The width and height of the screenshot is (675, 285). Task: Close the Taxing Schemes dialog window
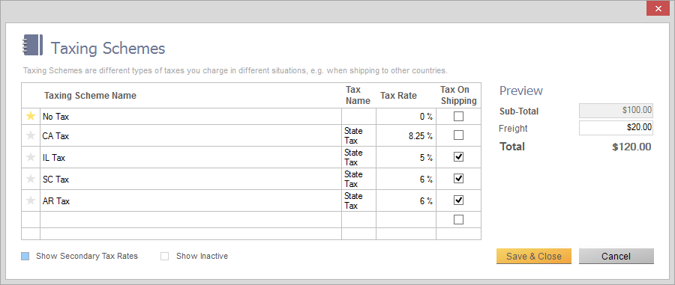(658, 8)
